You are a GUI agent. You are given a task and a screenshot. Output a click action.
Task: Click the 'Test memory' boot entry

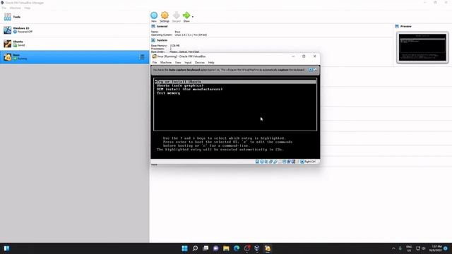coord(168,93)
